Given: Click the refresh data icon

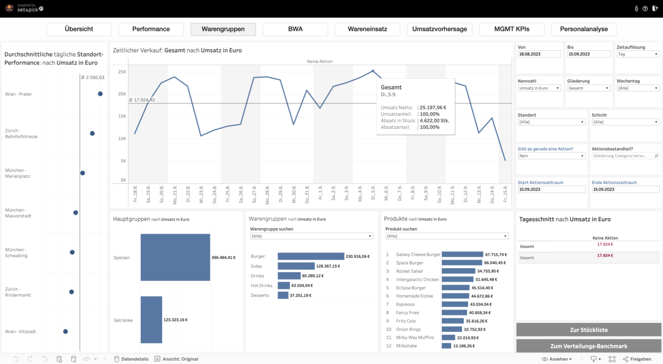Looking at the screenshot, I should pos(59,359).
